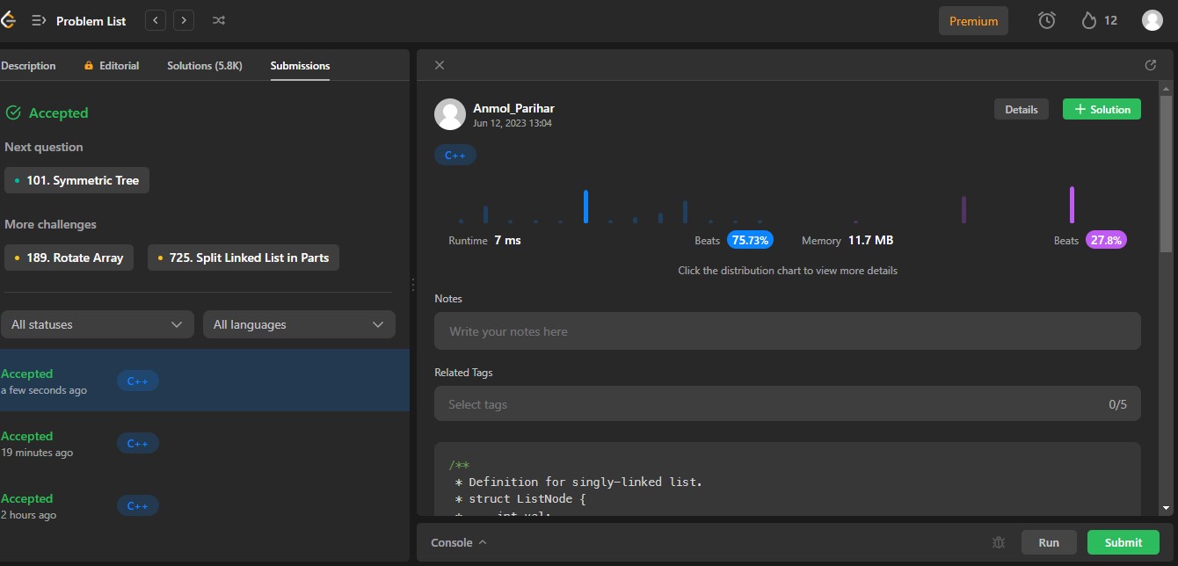Click the C++ tag on the 2 hours ago row

click(138, 505)
